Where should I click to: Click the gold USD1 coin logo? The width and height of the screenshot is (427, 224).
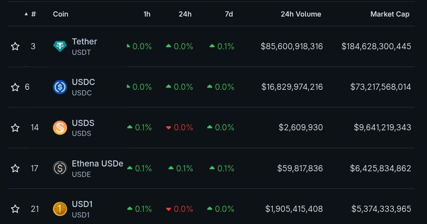click(60, 209)
